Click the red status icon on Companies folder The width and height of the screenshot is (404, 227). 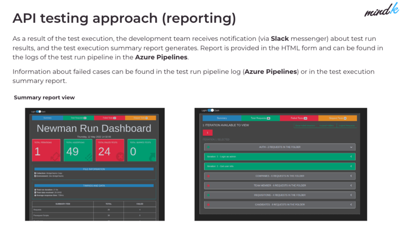209,176
